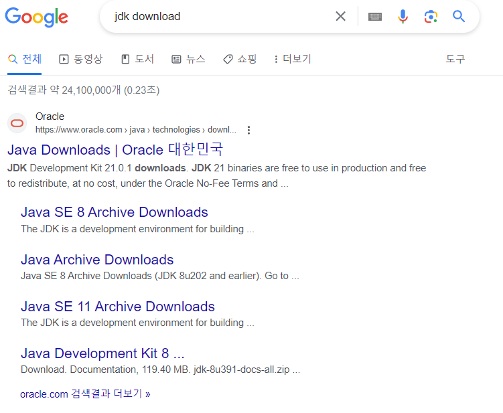Image resolution: width=503 pixels, height=413 pixels.
Task: Open 도구 search tools
Action: click(455, 59)
